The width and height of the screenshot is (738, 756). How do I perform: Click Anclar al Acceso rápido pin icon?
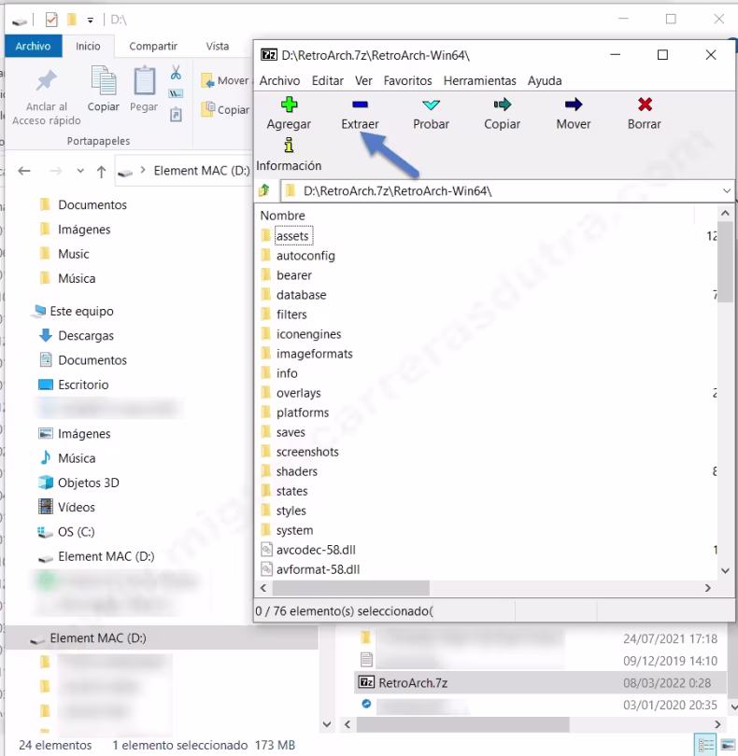point(47,80)
